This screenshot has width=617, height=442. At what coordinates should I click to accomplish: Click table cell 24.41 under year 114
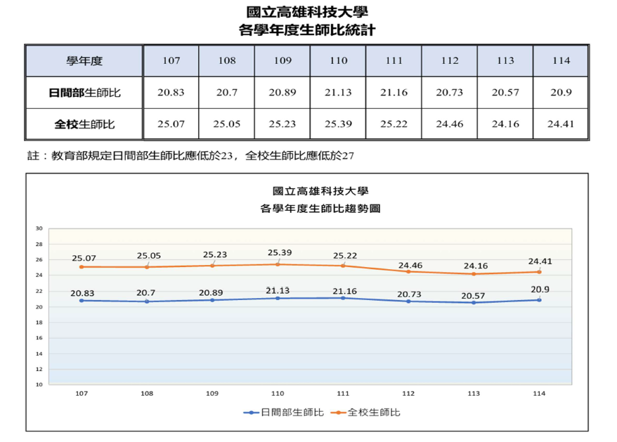click(561, 124)
